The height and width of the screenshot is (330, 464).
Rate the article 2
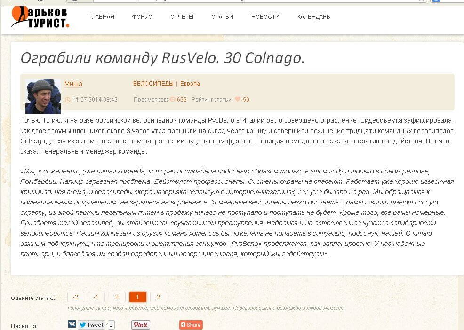point(158,297)
